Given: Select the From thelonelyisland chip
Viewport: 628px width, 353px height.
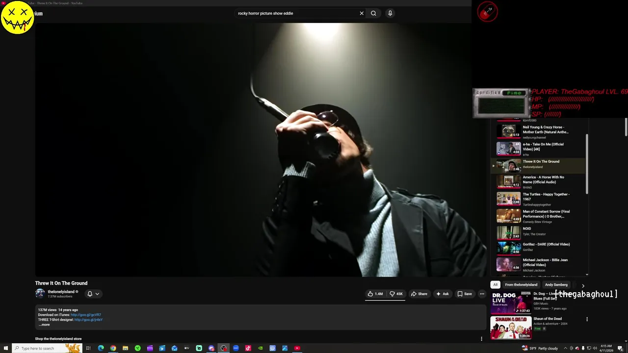Looking at the screenshot, I should 521,285.
